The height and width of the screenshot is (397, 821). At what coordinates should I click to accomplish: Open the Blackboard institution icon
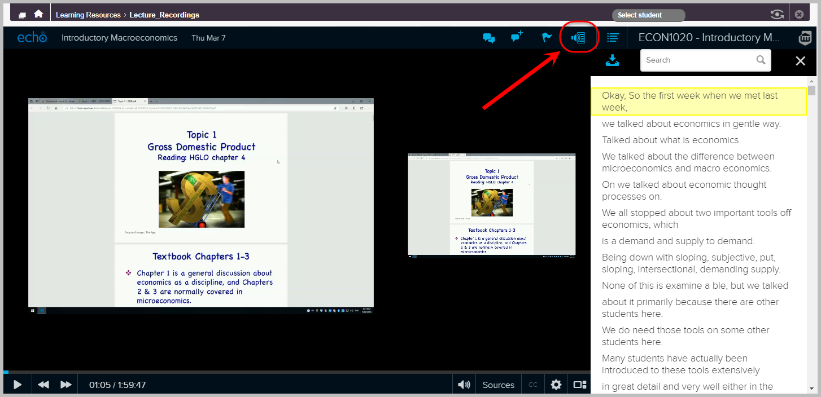pos(805,37)
